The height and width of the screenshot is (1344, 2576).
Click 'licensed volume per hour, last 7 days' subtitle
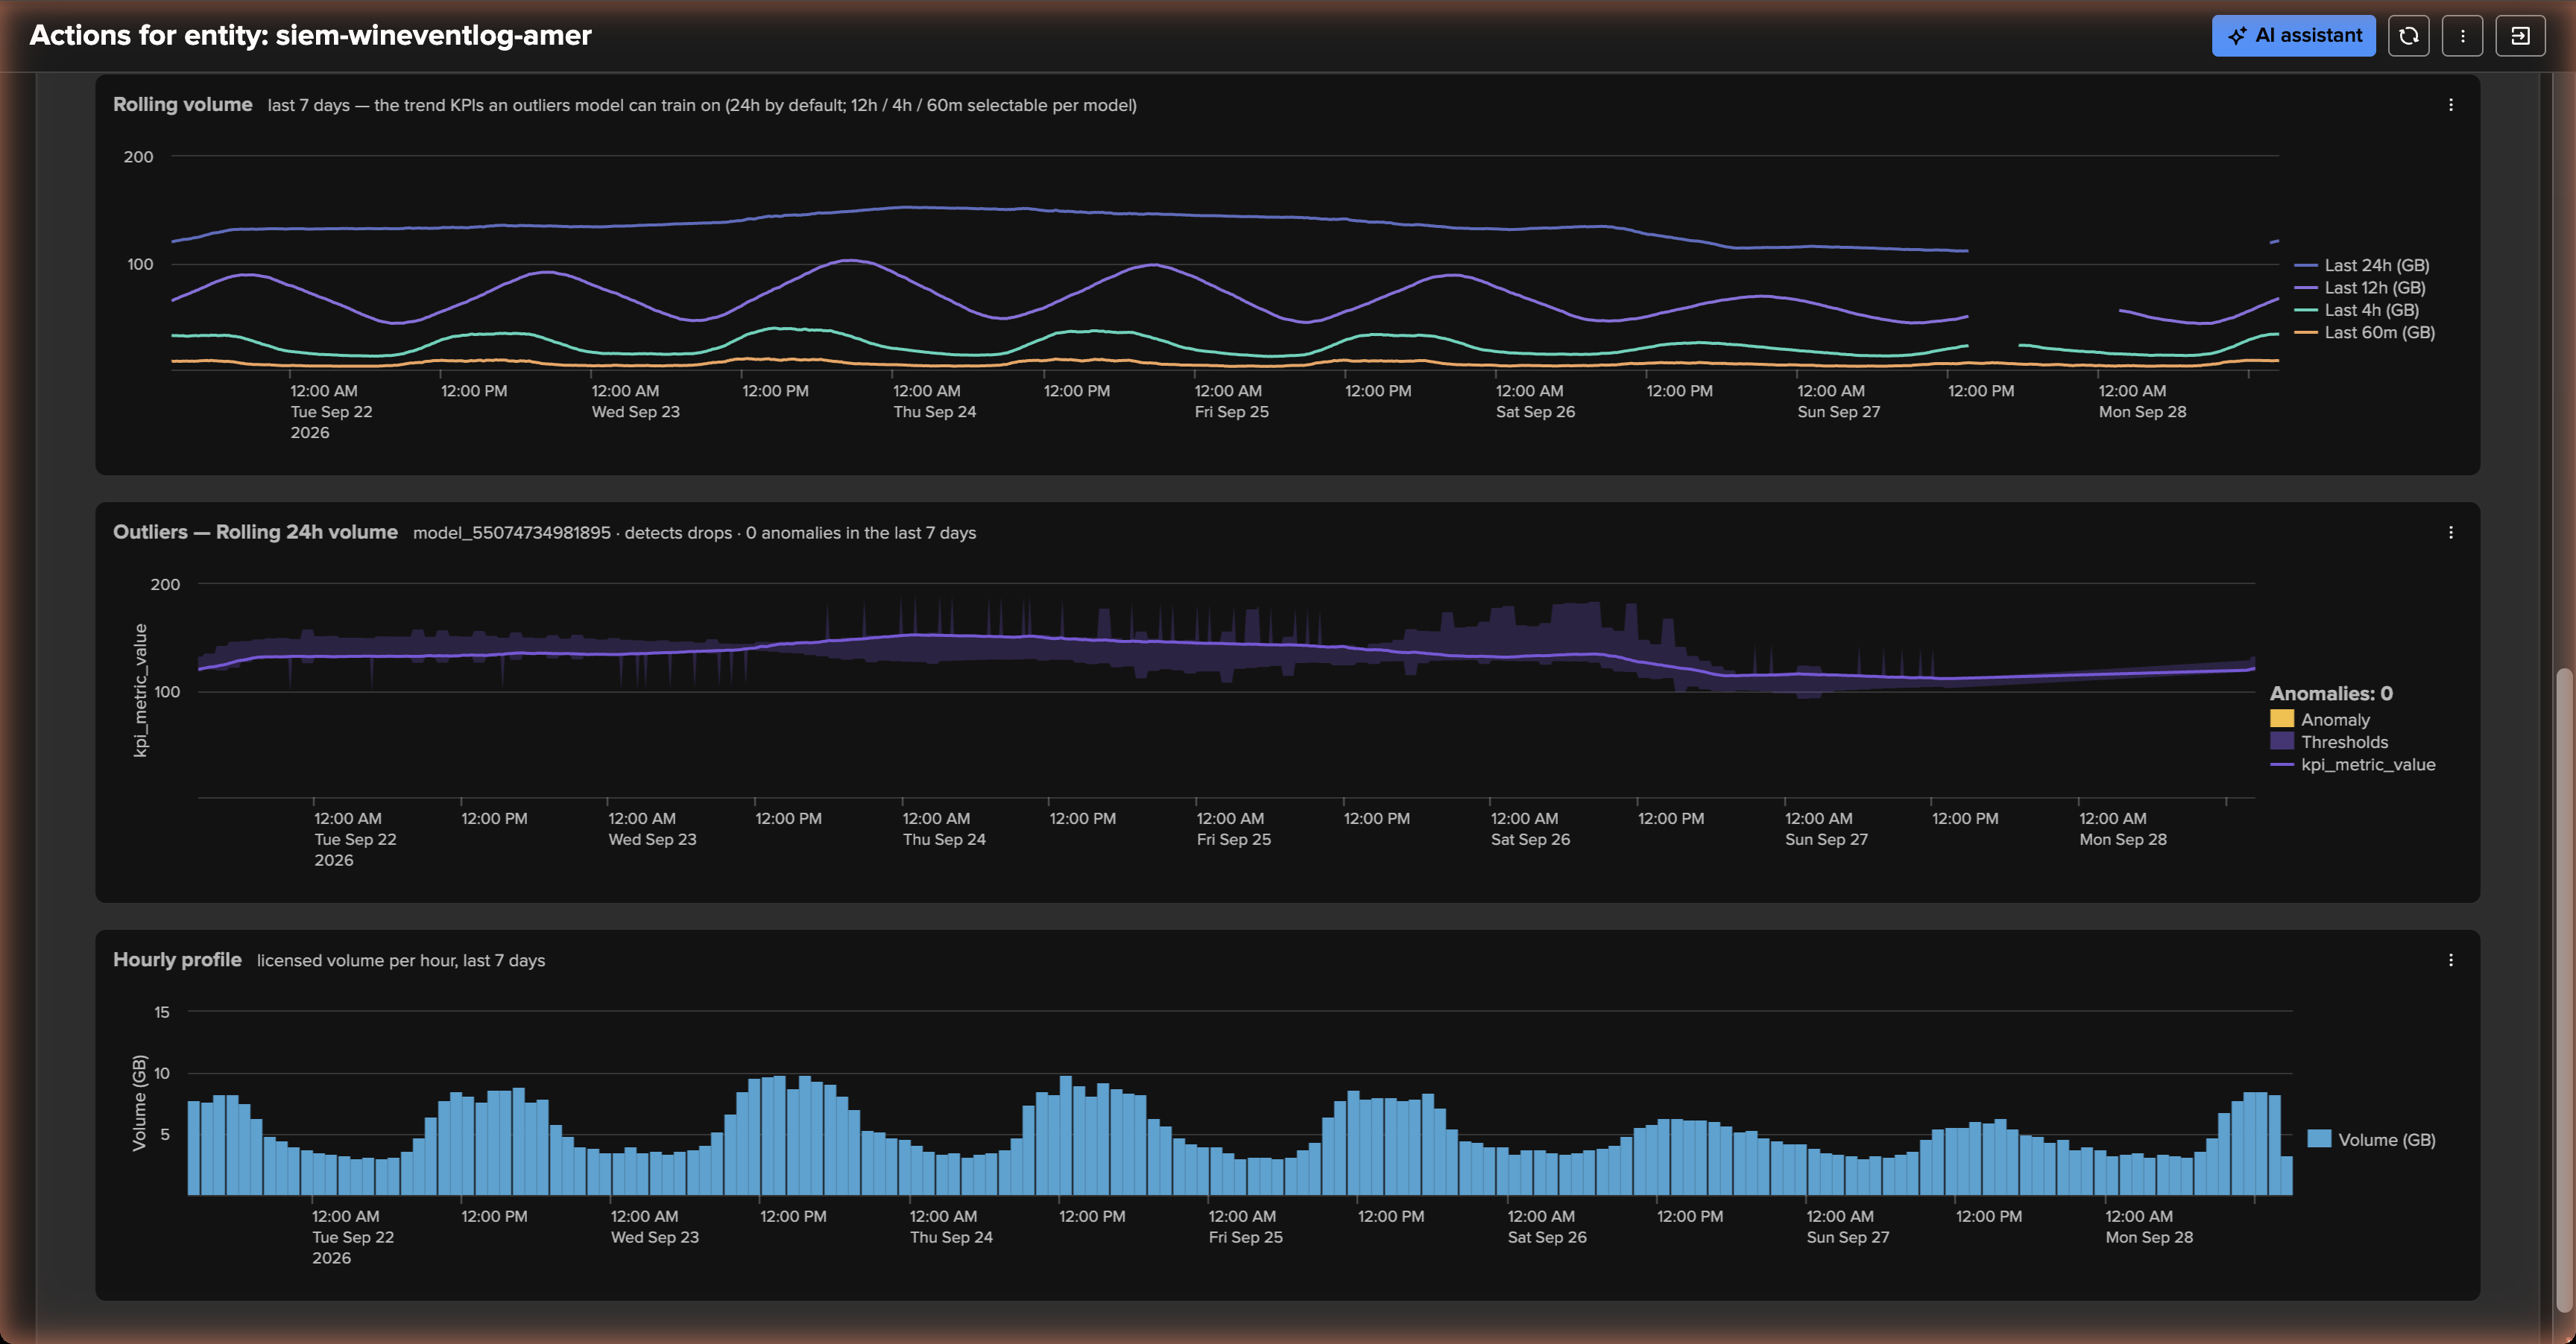[400, 961]
